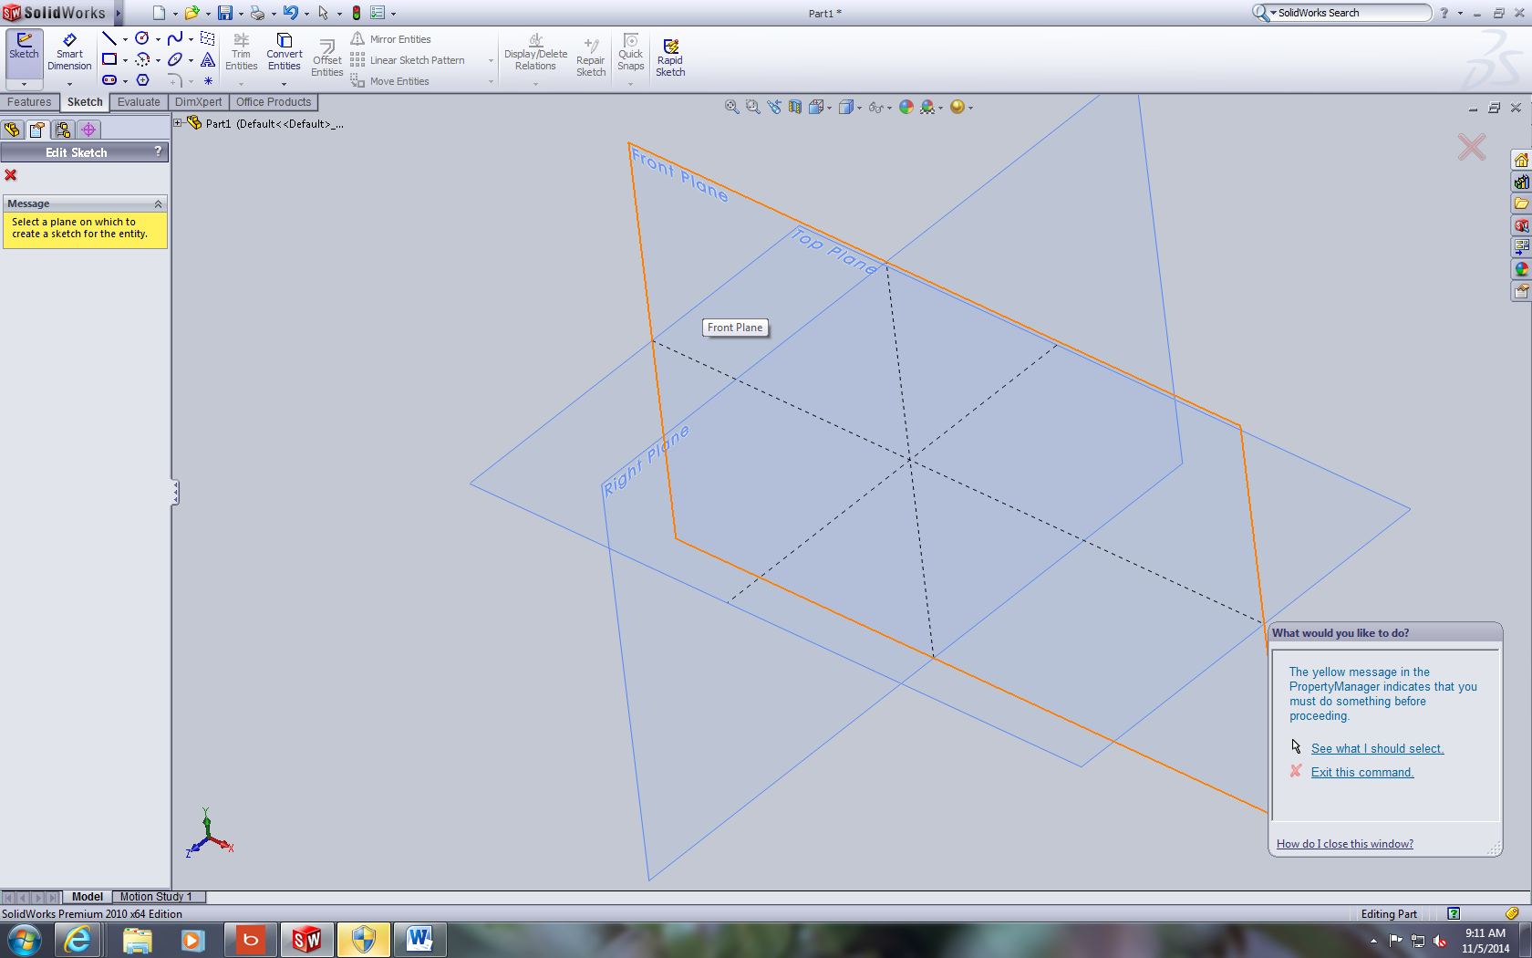This screenshot has width=1532, height=958.
Task: Open Display/Delete Relations tool
Action: click(x=535, y=52)
